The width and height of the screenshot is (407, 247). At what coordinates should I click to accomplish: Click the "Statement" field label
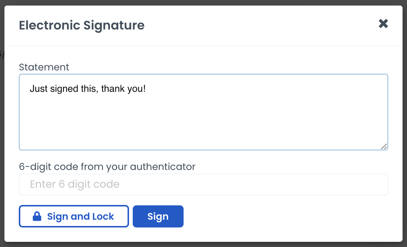[x=44, y=67]
